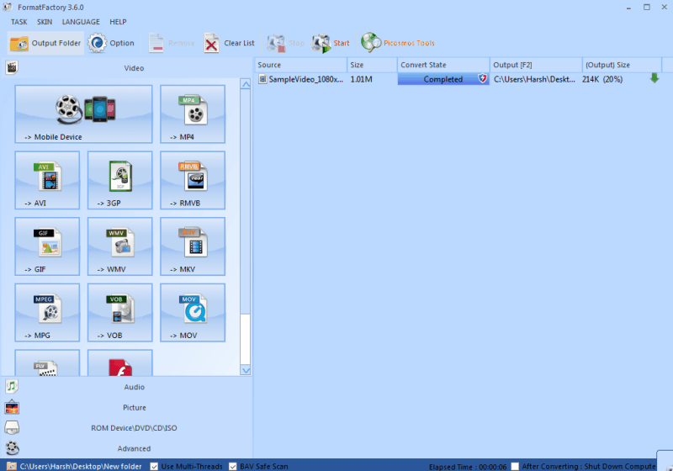The image size is (673, 471).
Task: Open the TASK menu
Action: 19,22
